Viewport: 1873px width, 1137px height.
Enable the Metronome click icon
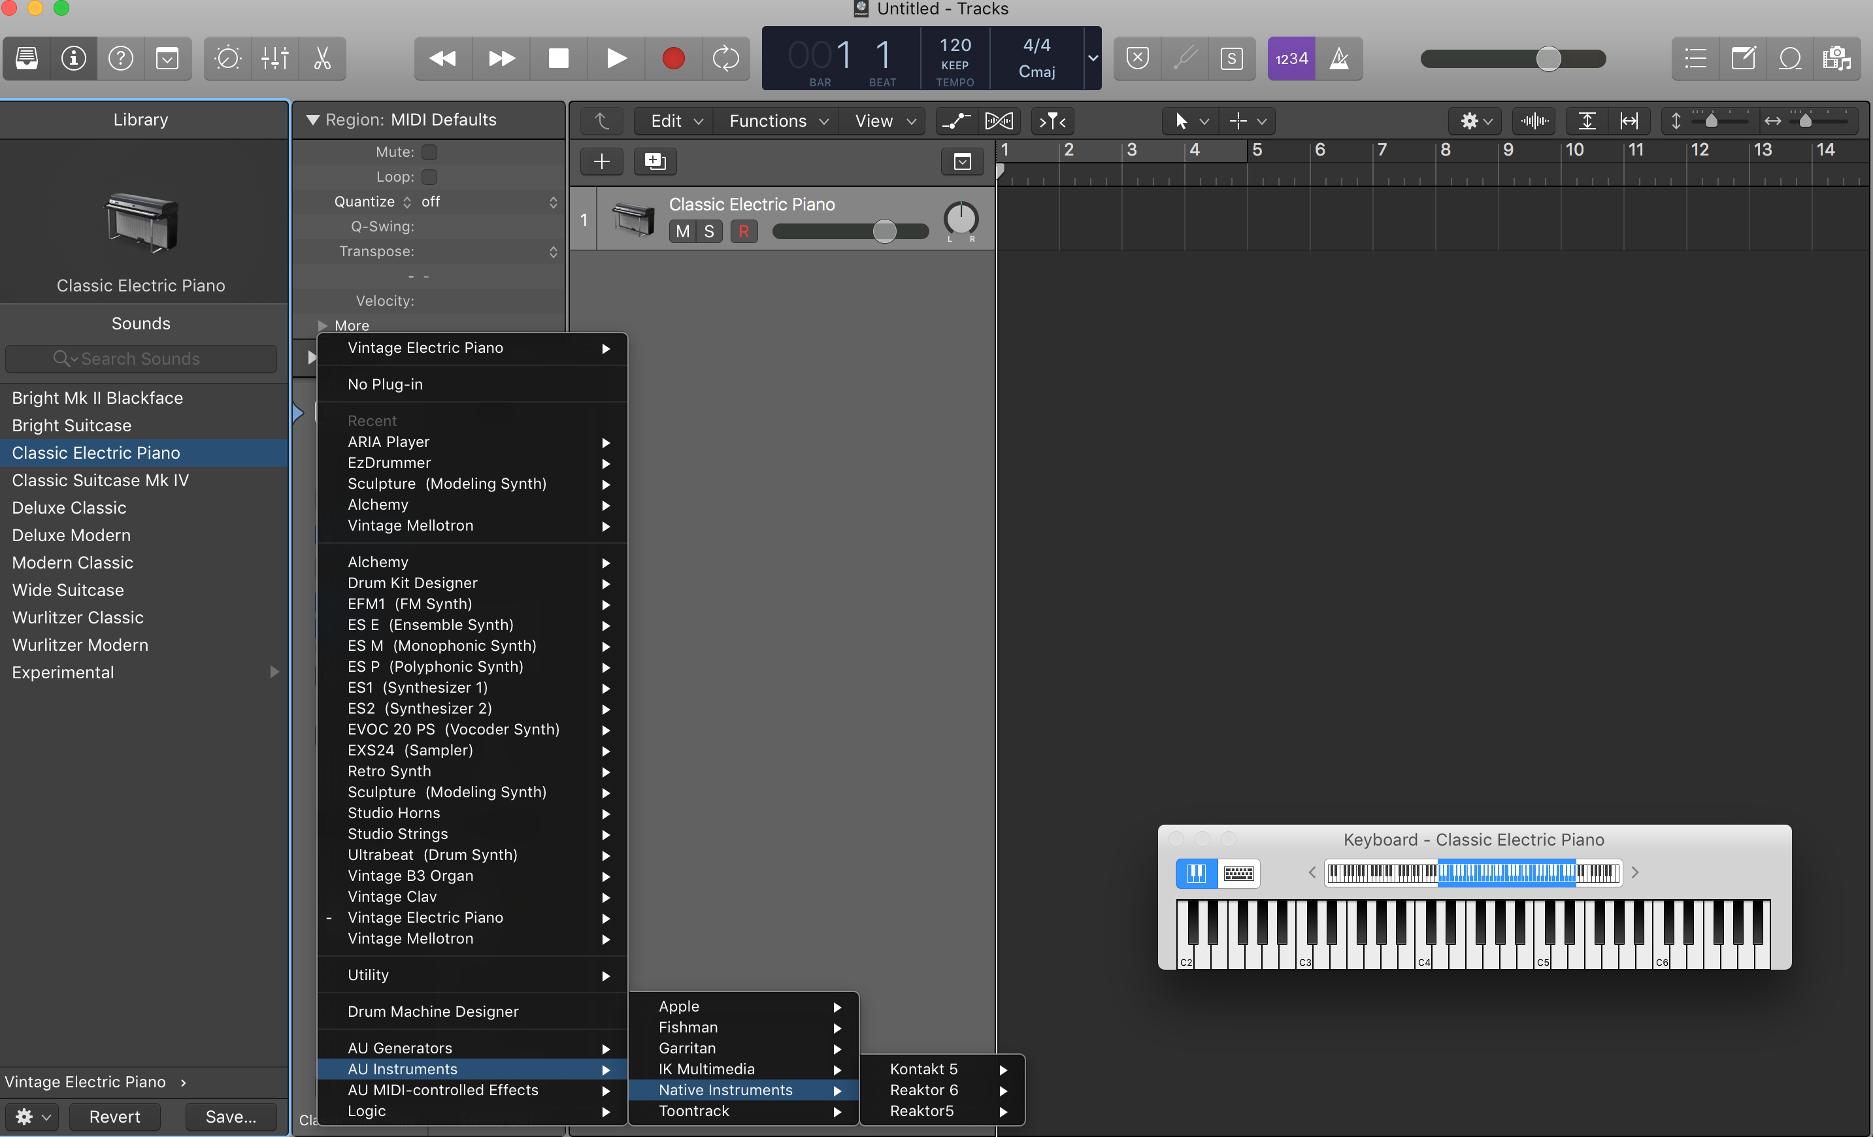click(1338, 59)
